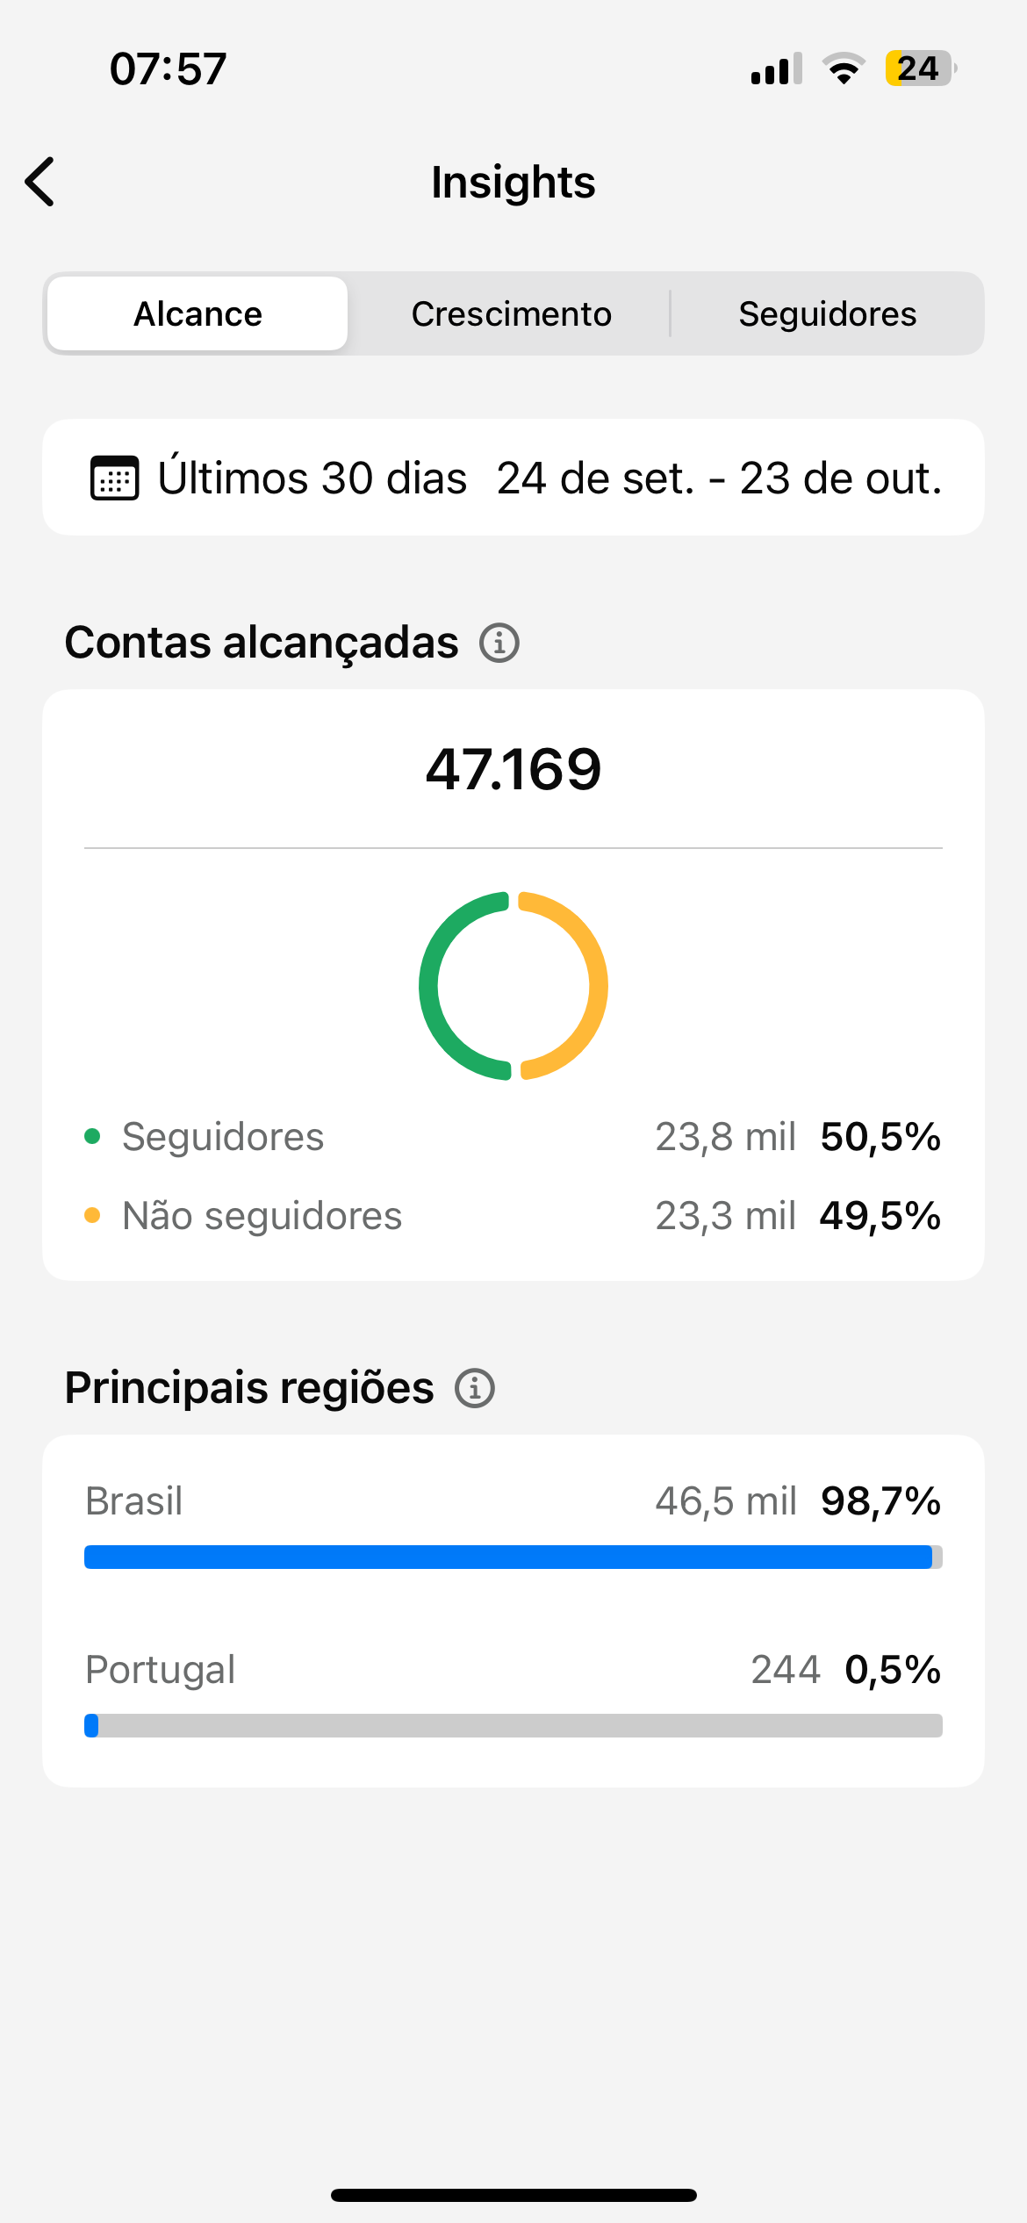Tap the cellular signal bars icon
The image size is (1027, 2223).
coord(776,68)
